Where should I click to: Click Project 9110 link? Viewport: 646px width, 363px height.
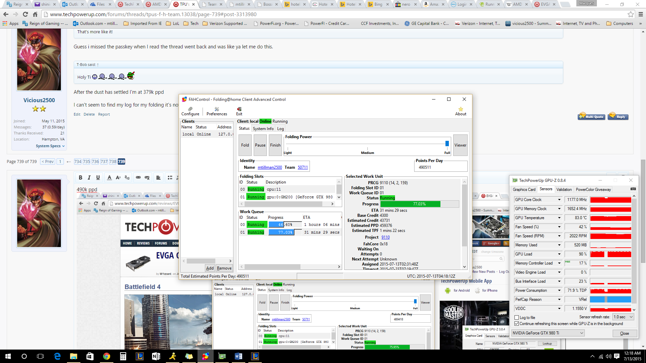[385, 237]
